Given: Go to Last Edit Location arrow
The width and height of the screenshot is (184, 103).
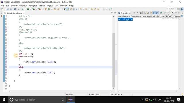Looking at the screenshot, I should (x=92, y=9).
